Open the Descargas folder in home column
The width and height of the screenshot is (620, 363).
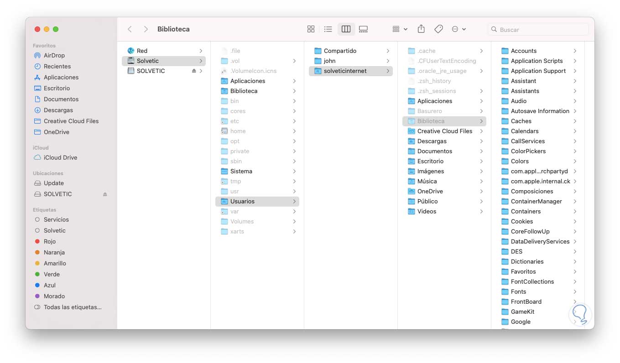444,141
